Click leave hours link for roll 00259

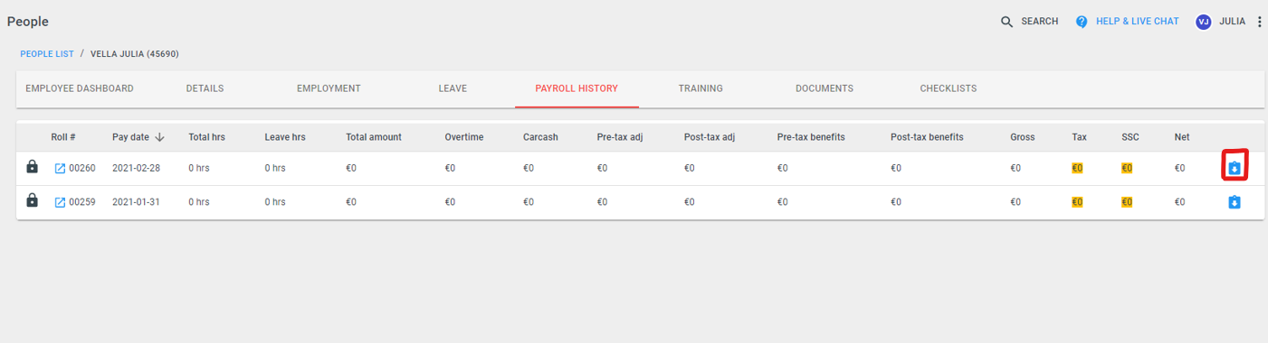tap(275, 202)
